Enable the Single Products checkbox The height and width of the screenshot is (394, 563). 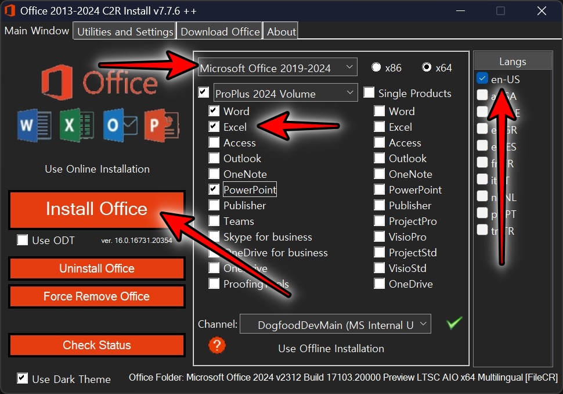point(369,92)
